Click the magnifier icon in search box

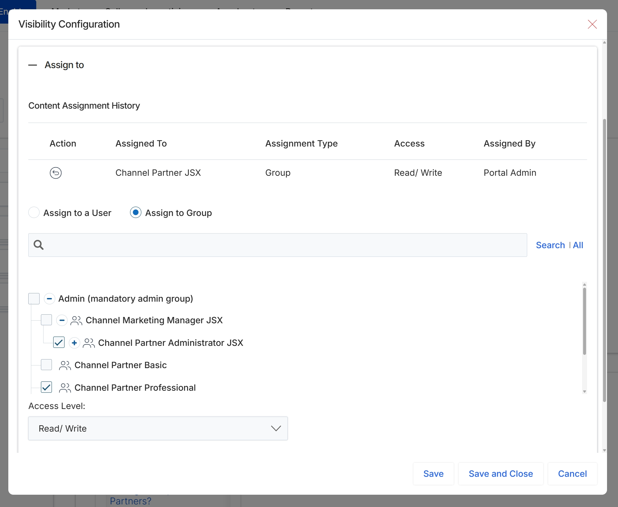coord(39,245)
